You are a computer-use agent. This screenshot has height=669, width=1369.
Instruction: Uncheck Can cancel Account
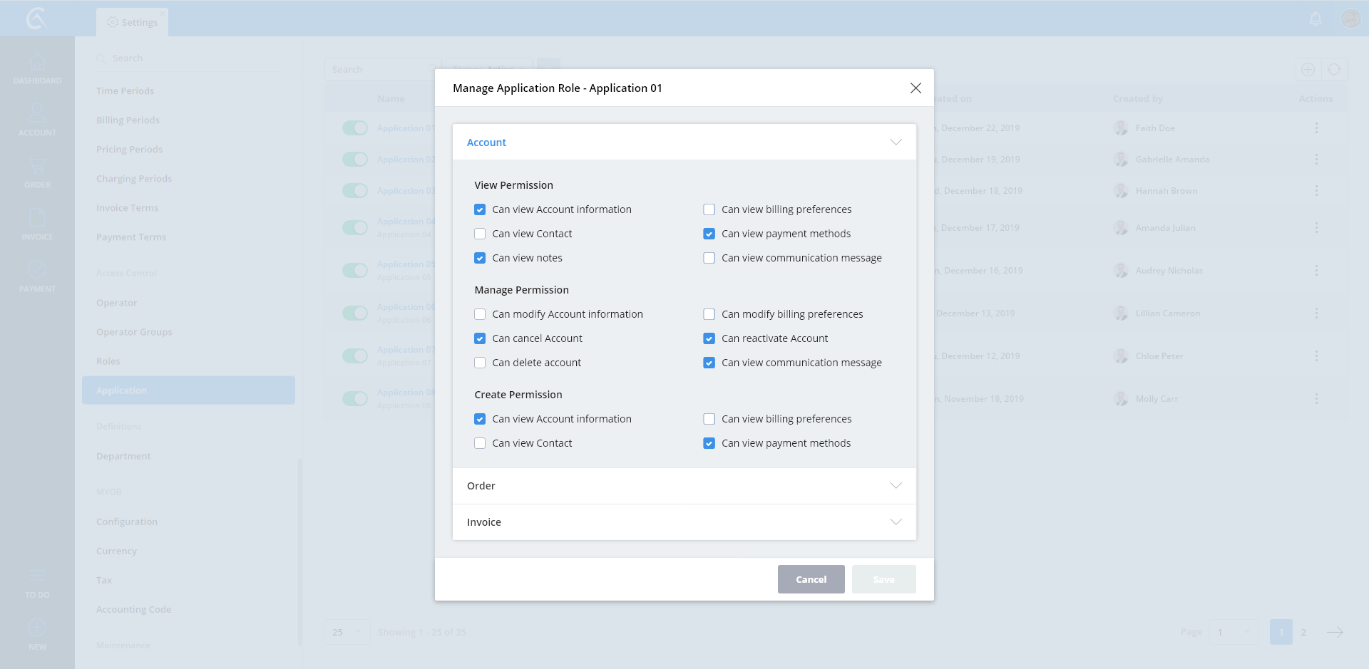pos(480,338)
